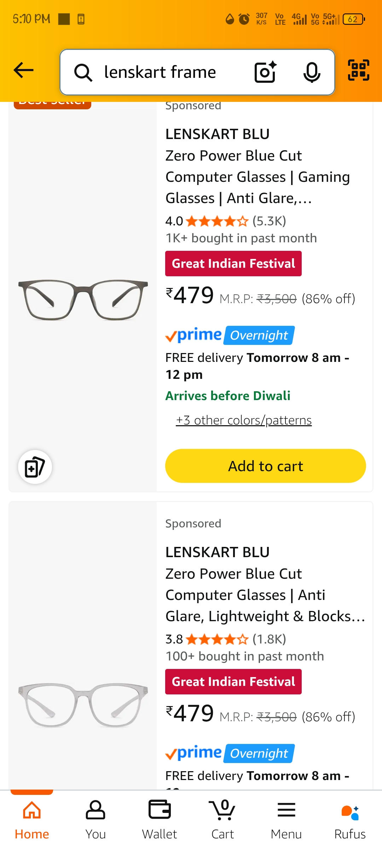Tap the search magnifier icon
The width and height of the screenshot is (382, 849).
coord(83,73)
